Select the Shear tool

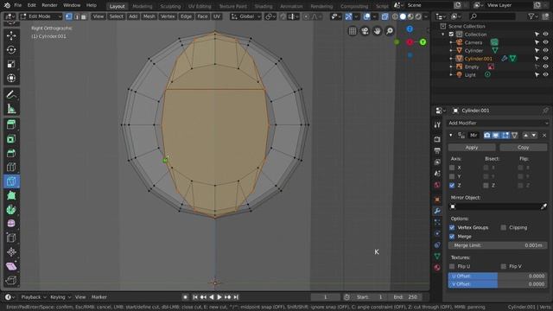pos(11,266)
